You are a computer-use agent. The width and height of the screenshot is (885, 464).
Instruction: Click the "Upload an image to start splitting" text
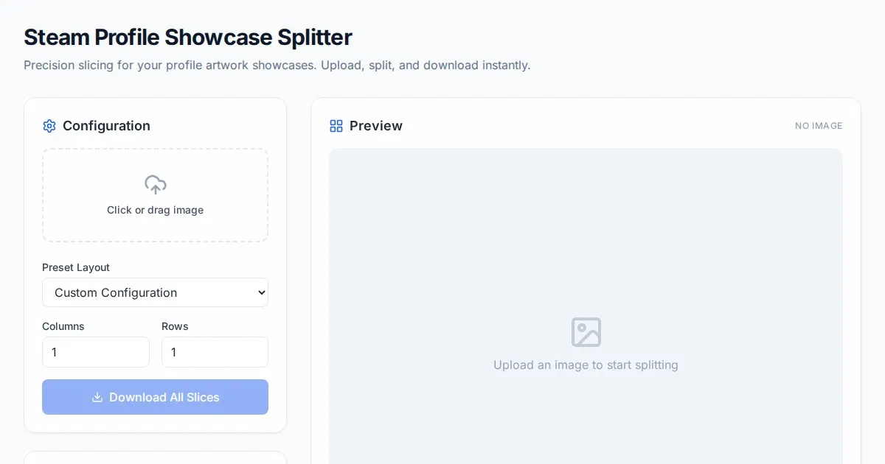point(586,365)
